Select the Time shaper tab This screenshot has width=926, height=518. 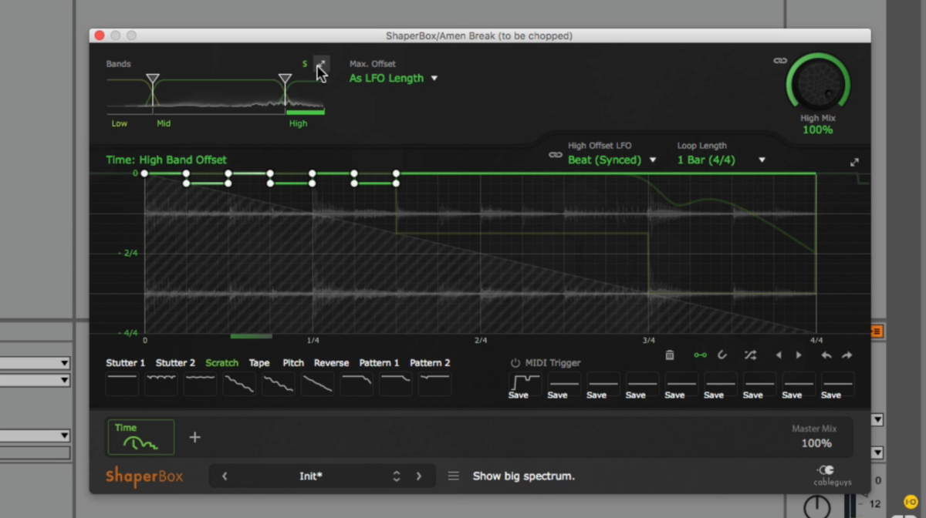click(x=140, y=437)
